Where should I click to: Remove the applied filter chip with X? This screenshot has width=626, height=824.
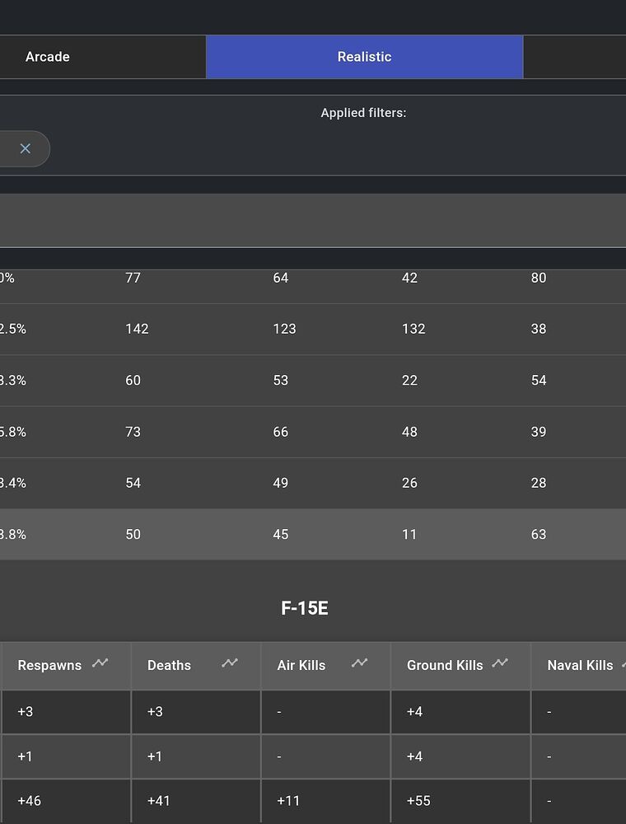(x=26, y=148)
